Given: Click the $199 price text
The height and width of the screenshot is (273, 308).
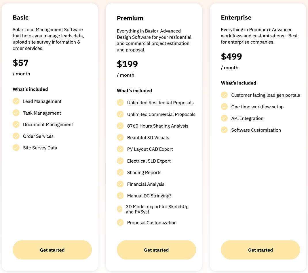Looking at the screenshot, I should click(x=128, y=64).
